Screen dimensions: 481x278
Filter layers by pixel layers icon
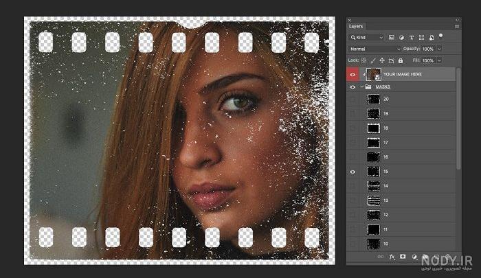[391, 37]
